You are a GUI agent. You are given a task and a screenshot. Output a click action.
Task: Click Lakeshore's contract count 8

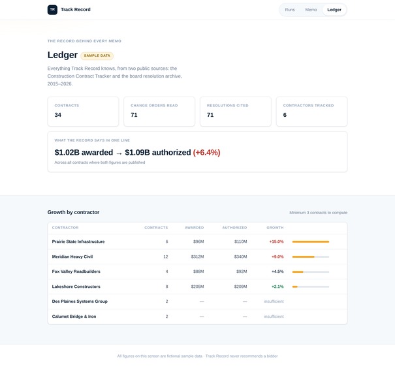166,287
